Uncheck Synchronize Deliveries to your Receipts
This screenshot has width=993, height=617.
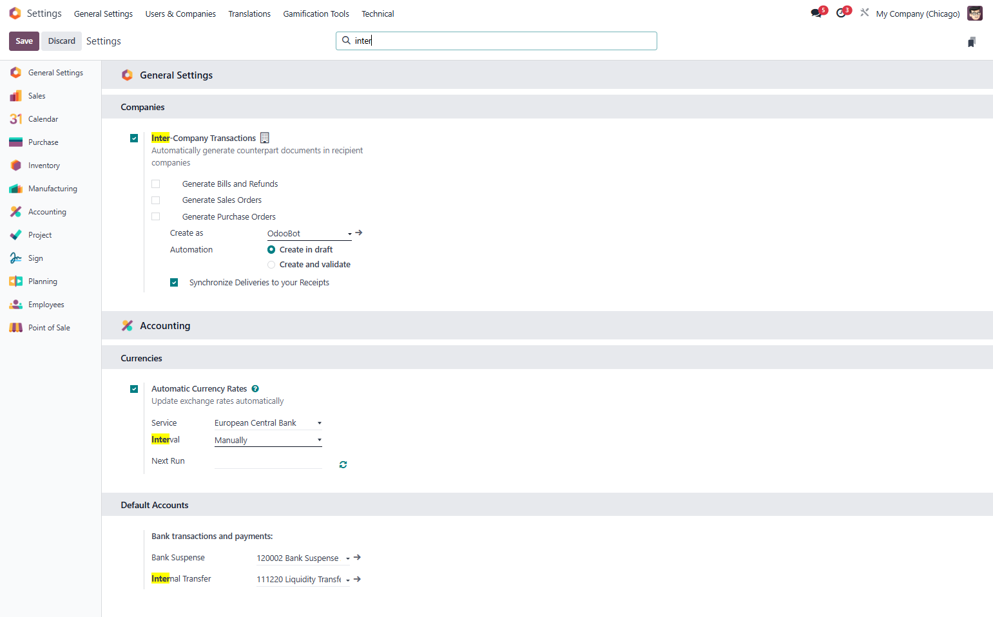tap(174, 282)
